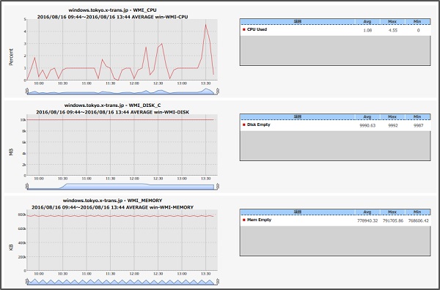Image resolution: width=440 pixels, height=290 pixels.
Task: Click the left range handle under the CPU chart
Action: click(27, 91)
